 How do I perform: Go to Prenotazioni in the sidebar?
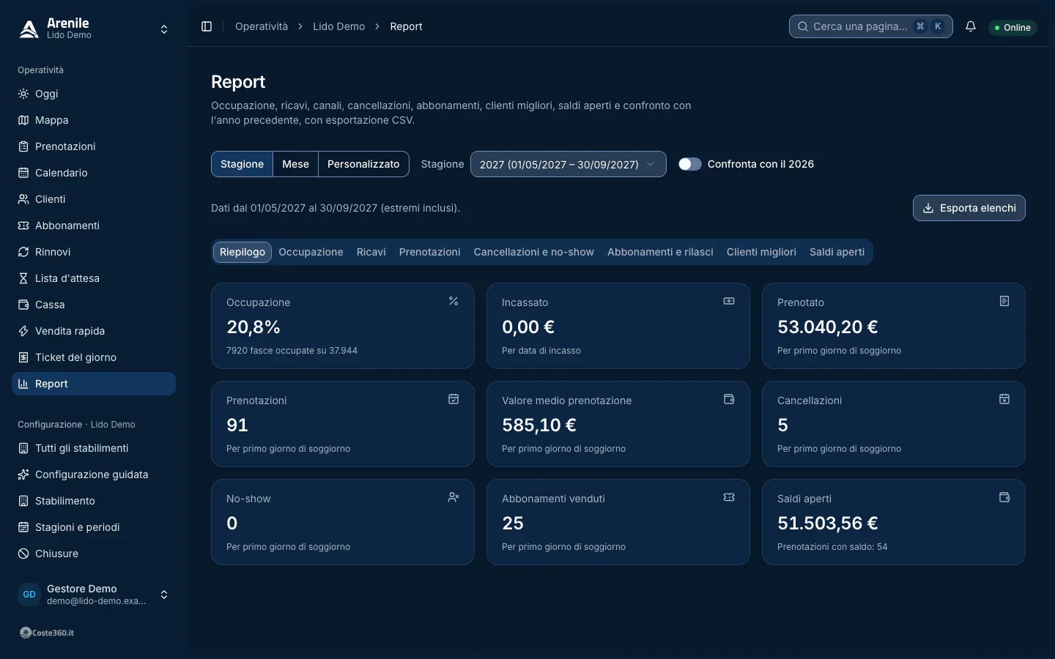tap(94, 146)
